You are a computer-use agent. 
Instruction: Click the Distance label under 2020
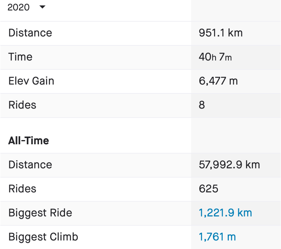click(30, 33)
